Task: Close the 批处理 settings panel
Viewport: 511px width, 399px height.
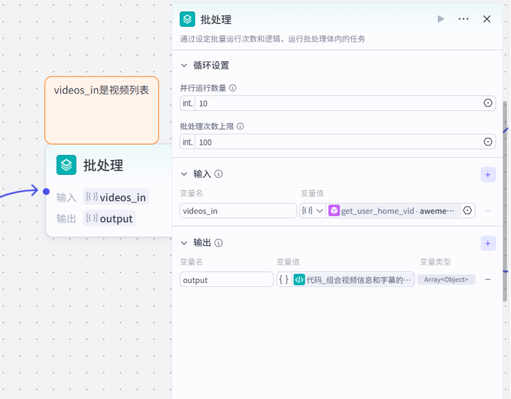Action: pyautogui.click(x=487, y=19)
